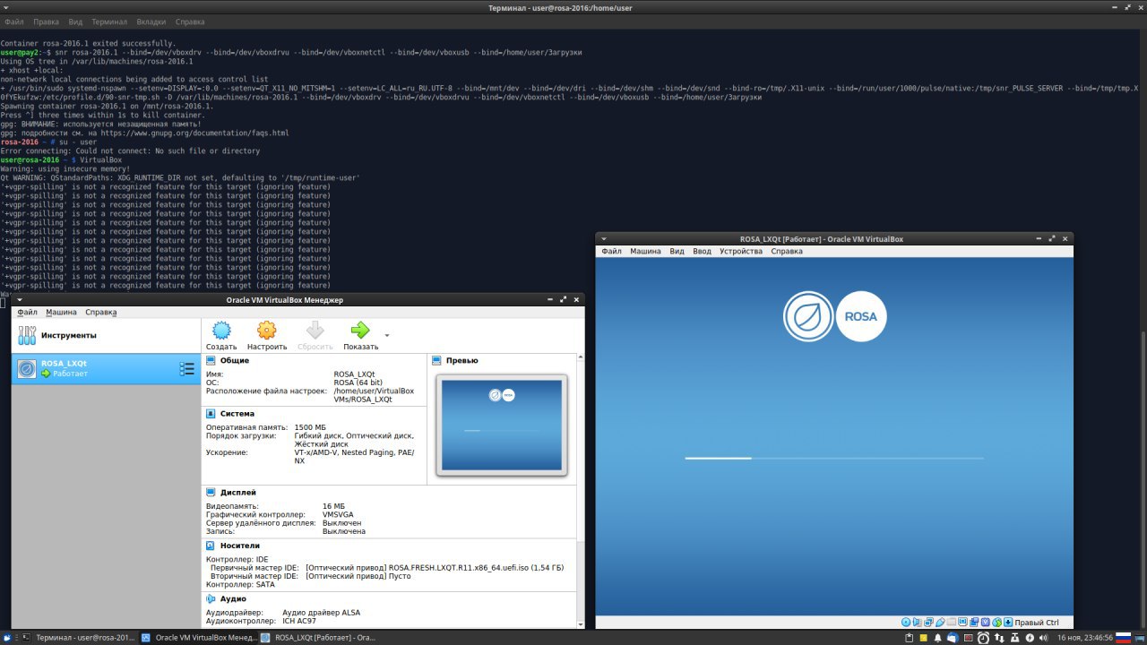Click the Система section chip icon
Image resolution: width=1147 pixels, height=645 pixels.
(x=211, y=414)
